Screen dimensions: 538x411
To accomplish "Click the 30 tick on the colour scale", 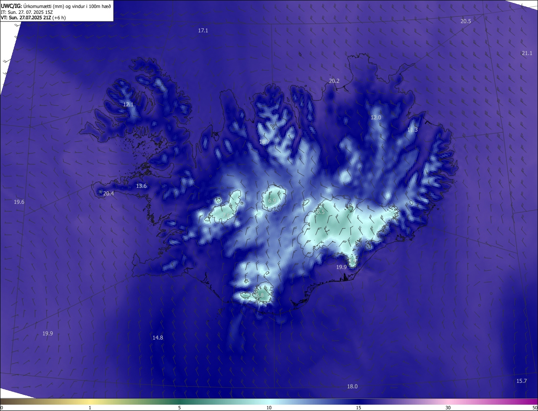I will point(448,408).
